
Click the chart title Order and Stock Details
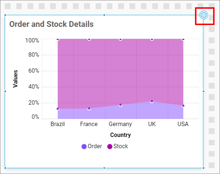coord(51,24)
